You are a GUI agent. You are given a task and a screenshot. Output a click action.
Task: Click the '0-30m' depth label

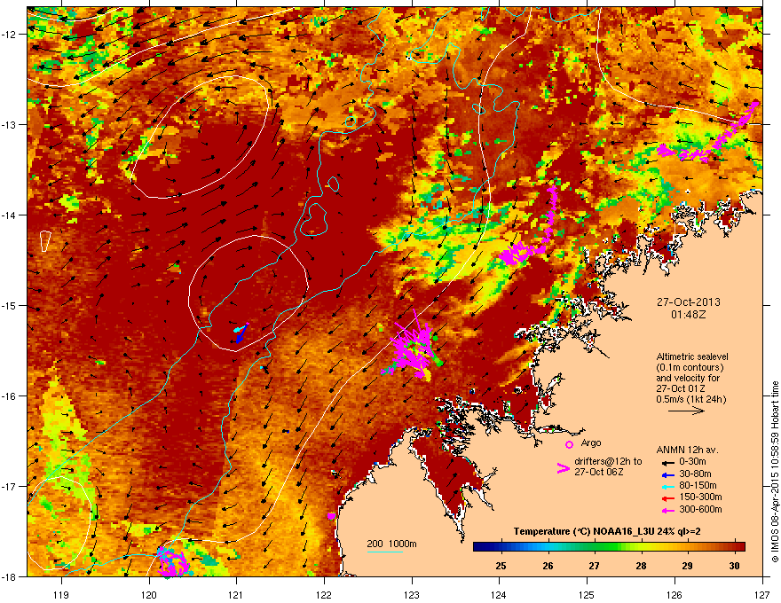[x=692, y=462]
